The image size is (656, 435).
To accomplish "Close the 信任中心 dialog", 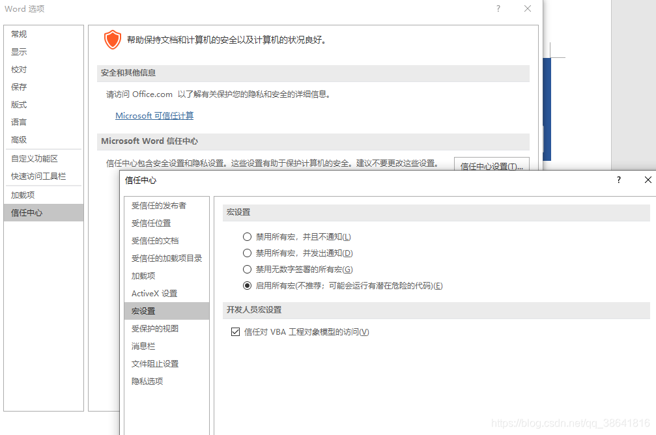I will pos(648,180).
